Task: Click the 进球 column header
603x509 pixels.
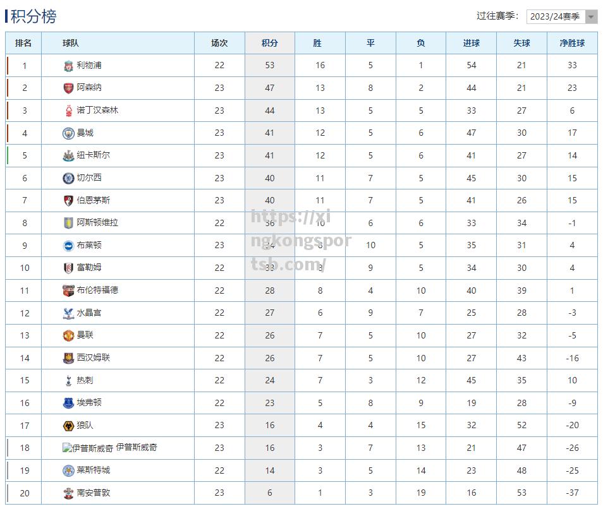Action: click(x=471, y=43)
